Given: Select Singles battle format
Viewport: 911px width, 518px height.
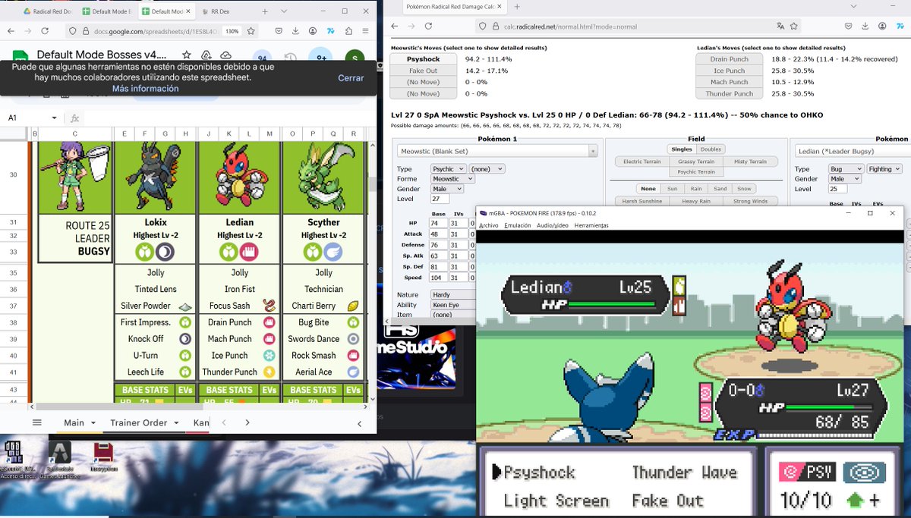Looking at the screenshot, I should point(681,149).
